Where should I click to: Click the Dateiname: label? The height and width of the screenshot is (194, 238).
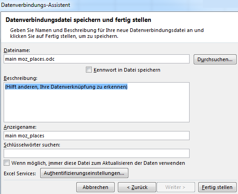pyautogui.click(x=17, y=50)
